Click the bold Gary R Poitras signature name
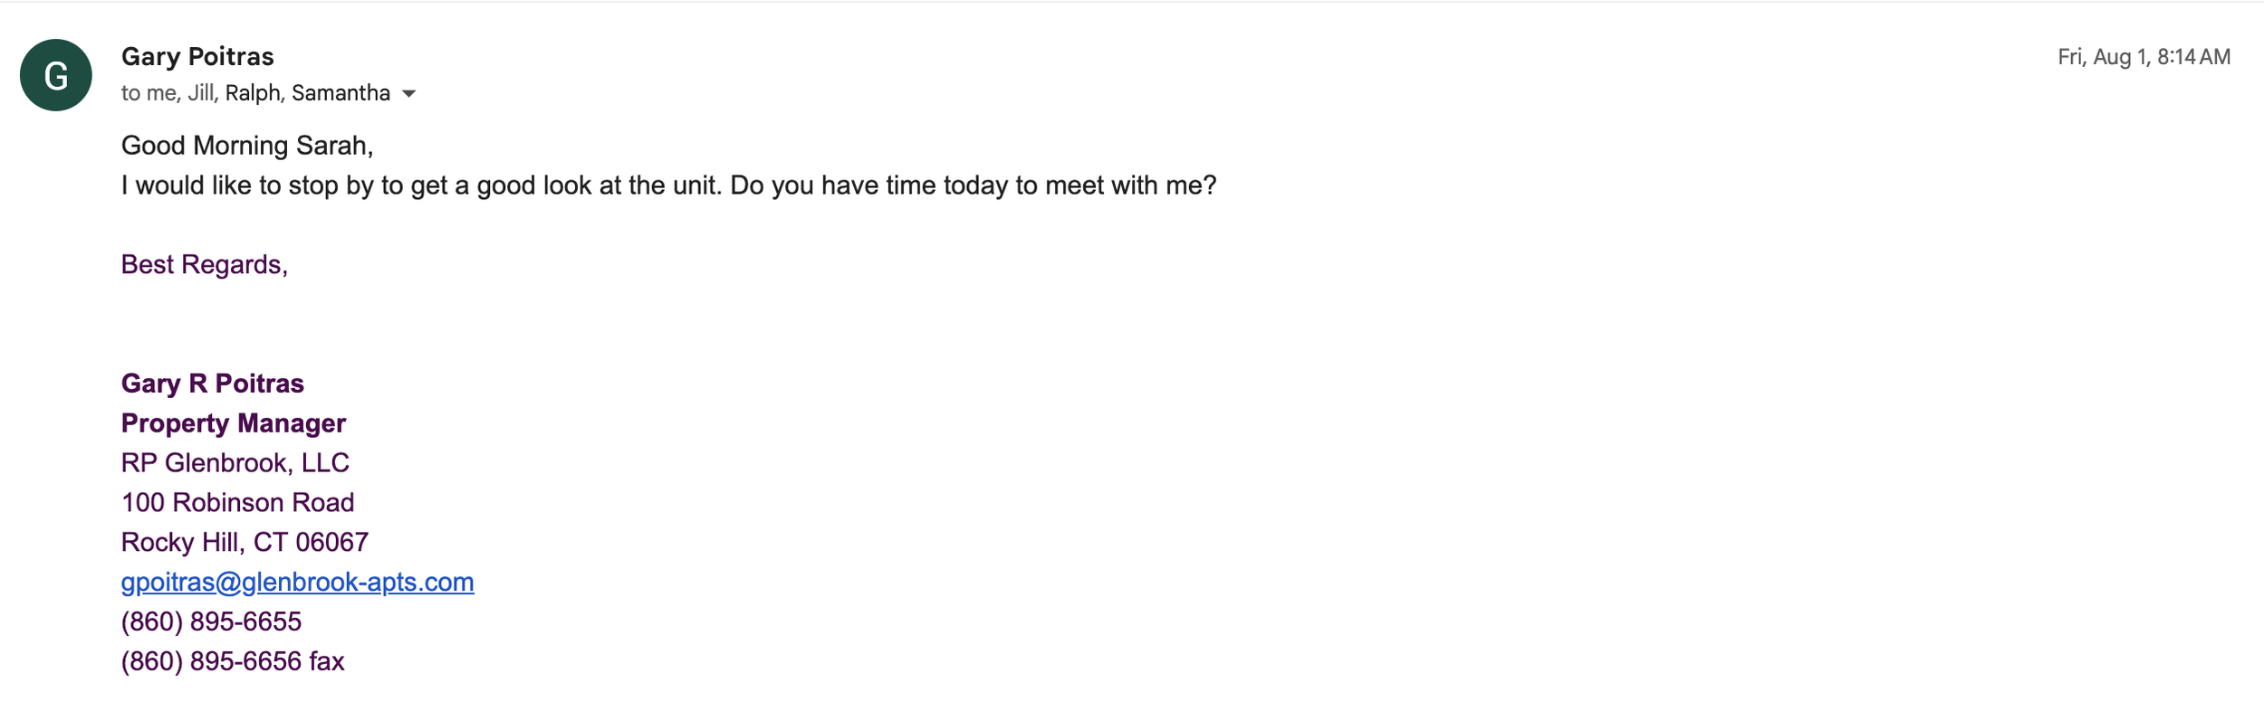The width and height of the screenshot is (2264, 702). click(x=213, y=384)
